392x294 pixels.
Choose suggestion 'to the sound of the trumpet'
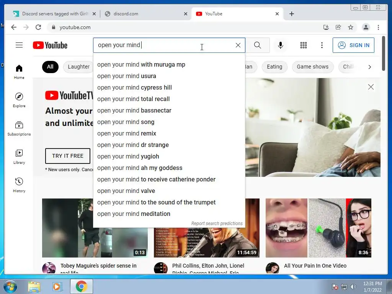coord(169,203)
